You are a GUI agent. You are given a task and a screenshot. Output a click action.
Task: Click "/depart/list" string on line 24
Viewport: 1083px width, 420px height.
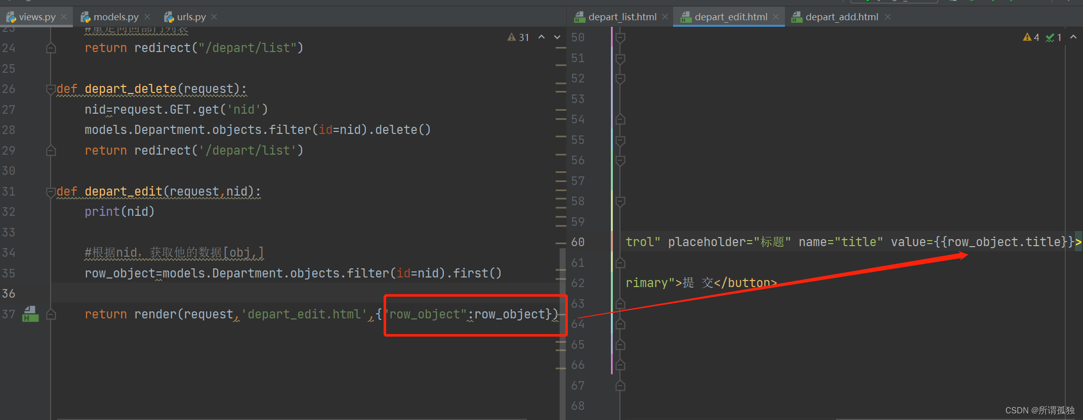(247, 48)
